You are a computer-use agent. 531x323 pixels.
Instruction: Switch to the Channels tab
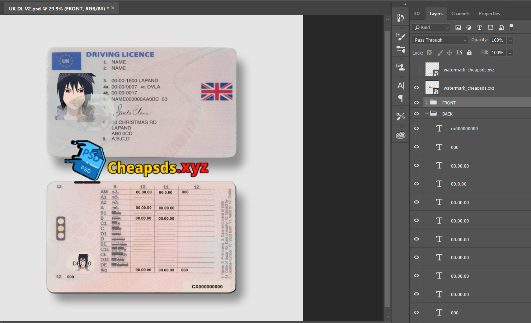(460, 14)
